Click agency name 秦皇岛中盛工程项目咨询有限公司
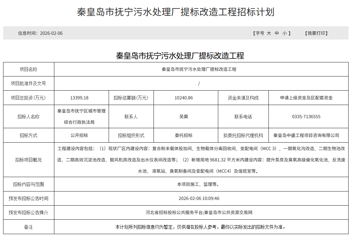The image size is (352, 236). [306, 135]
